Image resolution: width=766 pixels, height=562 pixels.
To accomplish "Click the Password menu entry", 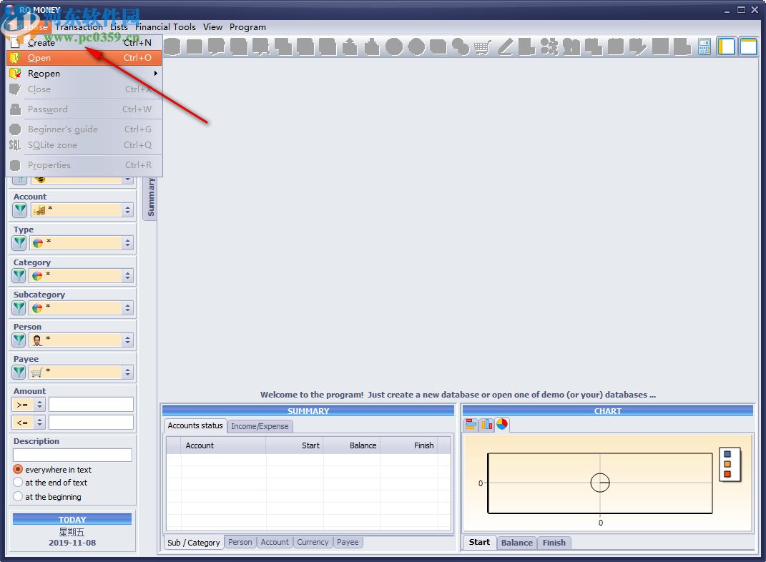I will tap(84, 109).
